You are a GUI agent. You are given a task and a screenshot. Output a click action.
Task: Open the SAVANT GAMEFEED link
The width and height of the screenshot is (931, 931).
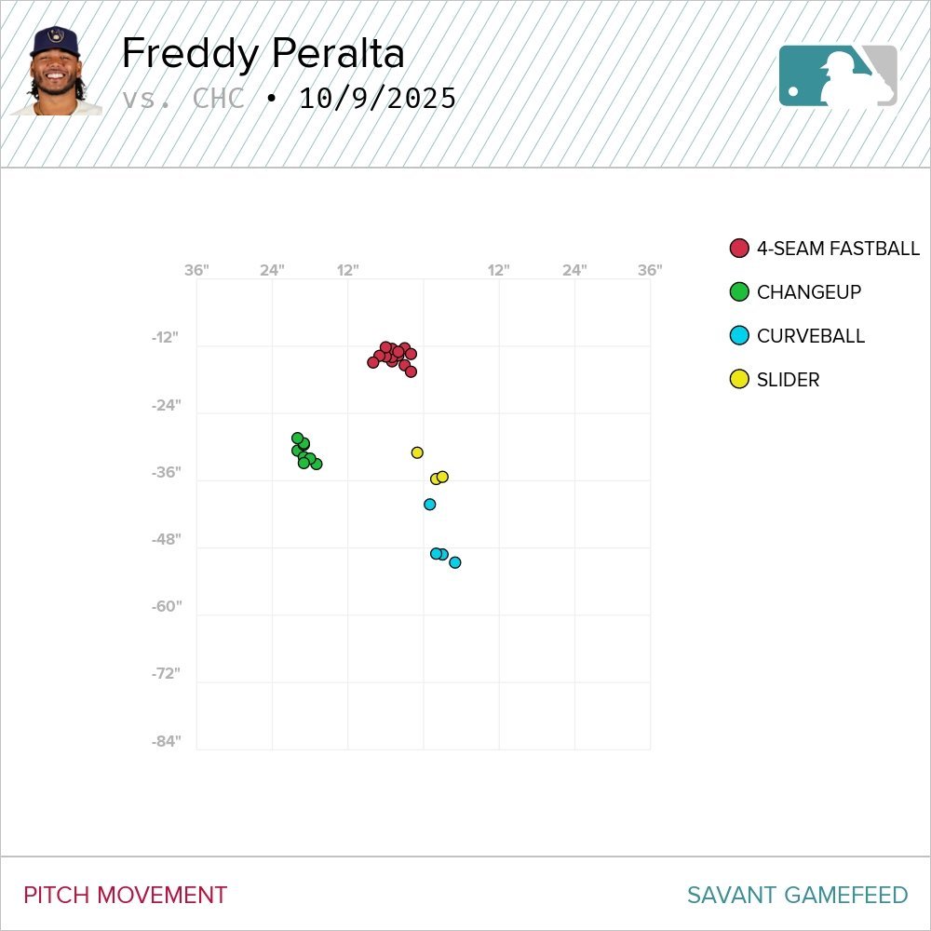[797, 895]
